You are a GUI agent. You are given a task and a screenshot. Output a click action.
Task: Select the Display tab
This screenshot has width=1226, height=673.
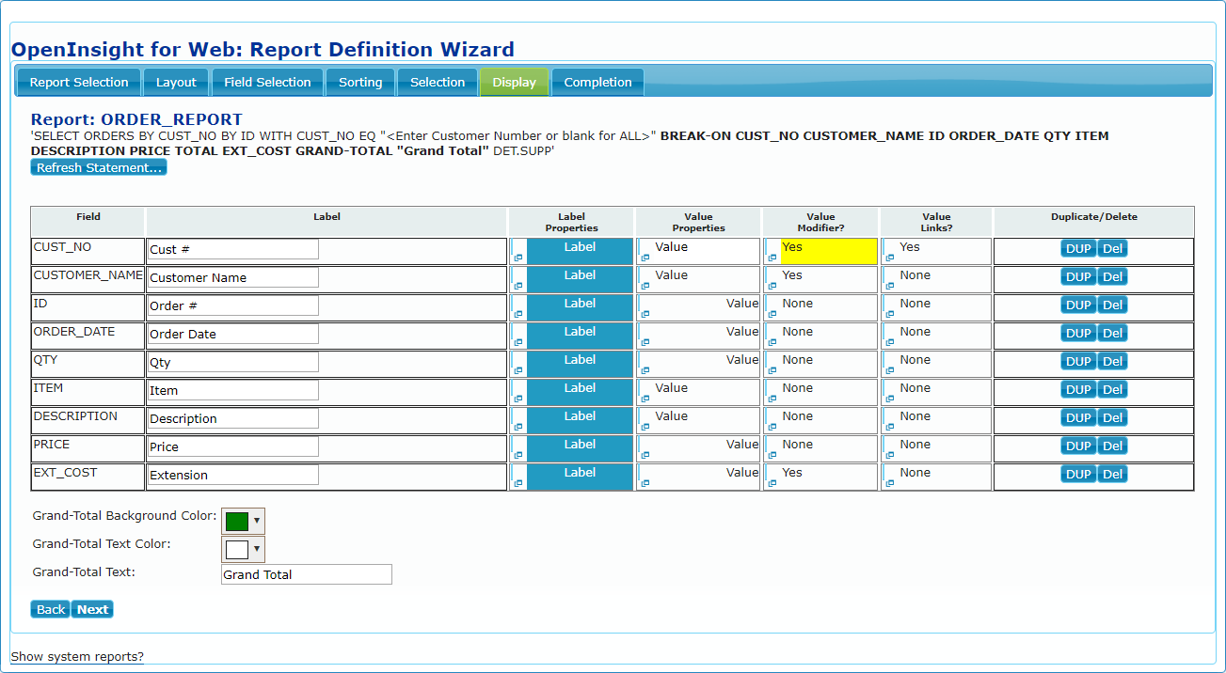click(514, 82)
